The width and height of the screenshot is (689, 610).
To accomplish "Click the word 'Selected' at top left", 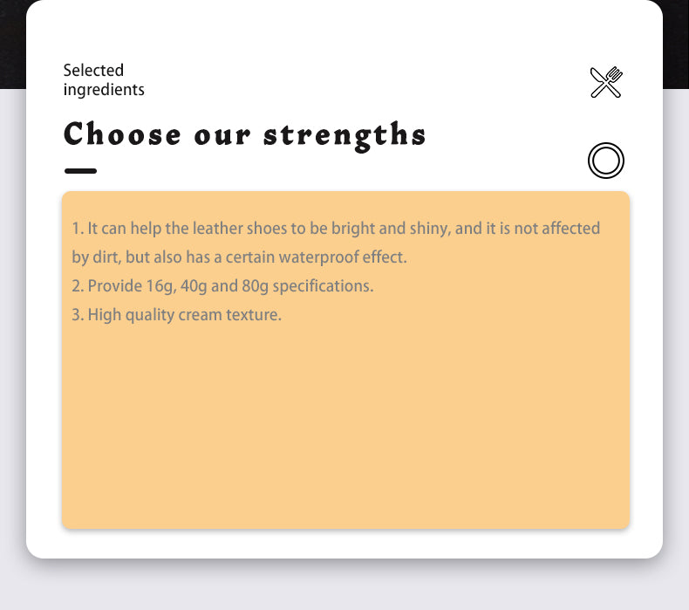I will 93,70.
